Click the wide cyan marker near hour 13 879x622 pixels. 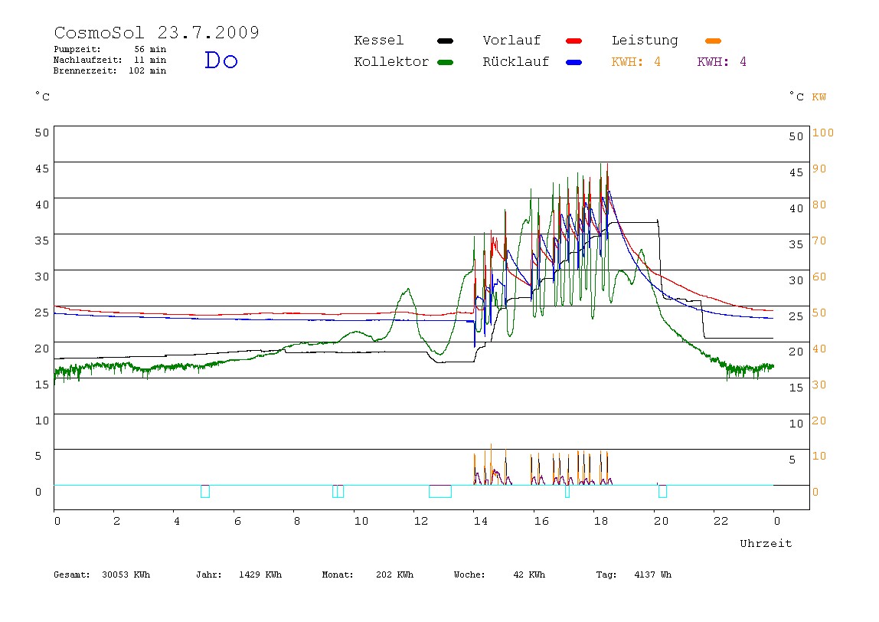[x=440, y=491]
